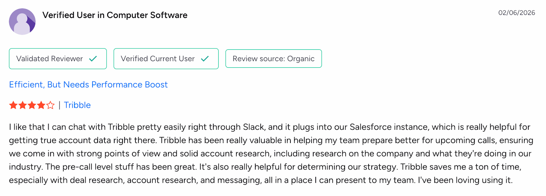Open the Tribble product link
546x196 pixels.
click(77, 105)
